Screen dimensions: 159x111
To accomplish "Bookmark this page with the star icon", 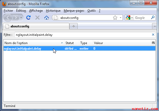I will tap(115, 18).
